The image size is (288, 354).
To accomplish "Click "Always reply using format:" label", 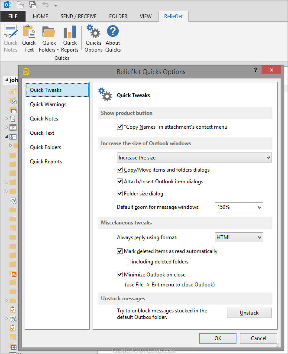I will pos(147,237).
